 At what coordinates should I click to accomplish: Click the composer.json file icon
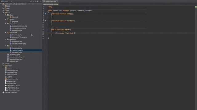[x=6, y=72]
